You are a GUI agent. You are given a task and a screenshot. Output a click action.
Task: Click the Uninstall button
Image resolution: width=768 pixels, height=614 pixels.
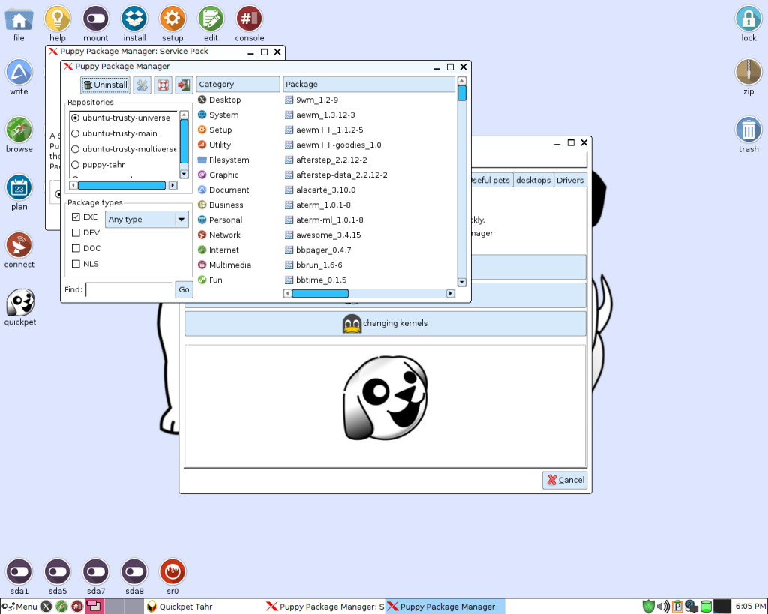pos(105,85)
